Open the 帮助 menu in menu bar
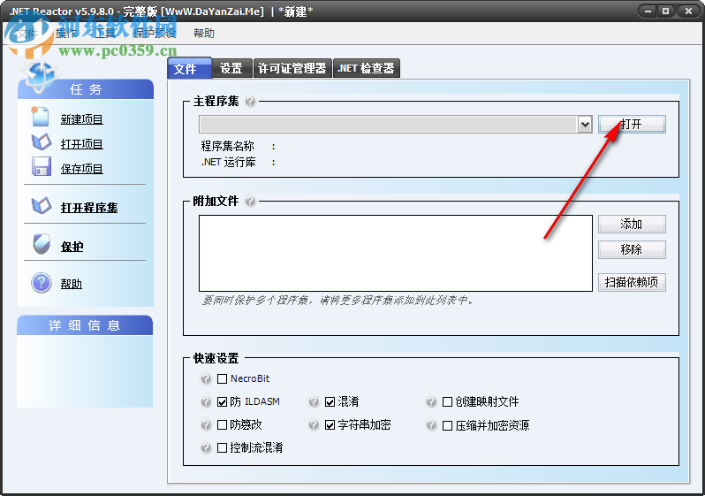The height and width of the screenshot is (496, 705). [204, 34]
